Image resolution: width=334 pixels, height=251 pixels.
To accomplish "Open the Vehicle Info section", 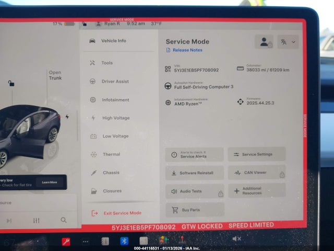I will [x=113, y=41].
